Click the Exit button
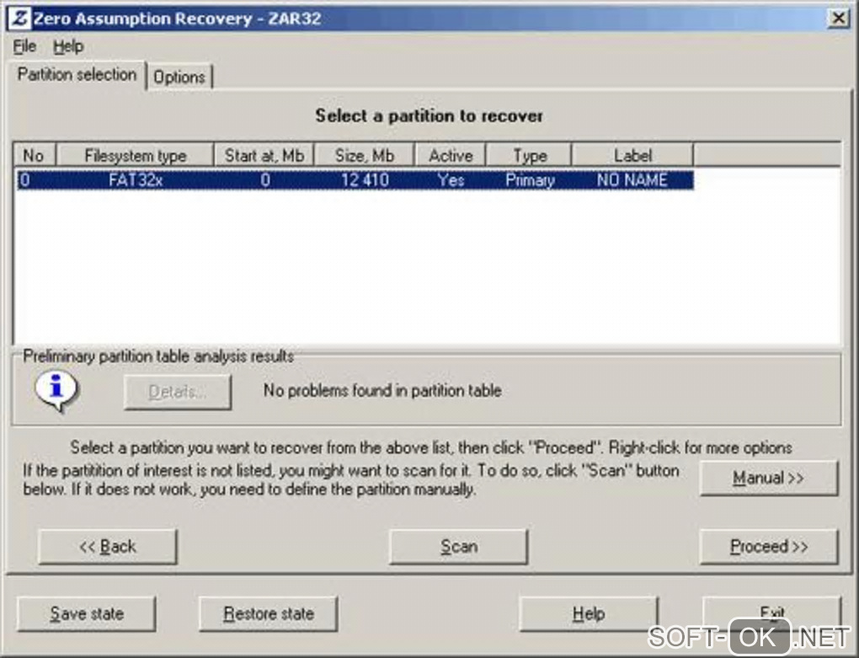This screenshot has height=658, width=859. (771, 613)
